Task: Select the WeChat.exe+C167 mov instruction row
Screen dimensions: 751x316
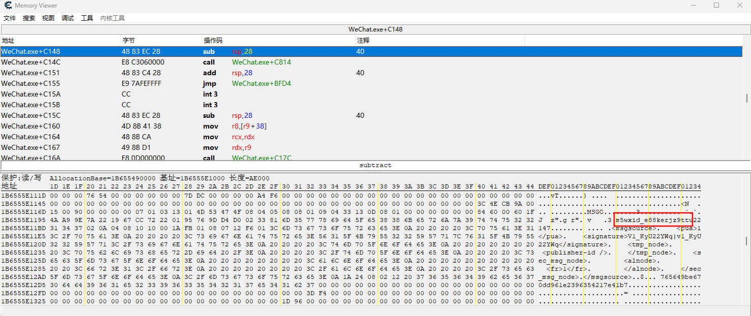Action: (371, 147)
